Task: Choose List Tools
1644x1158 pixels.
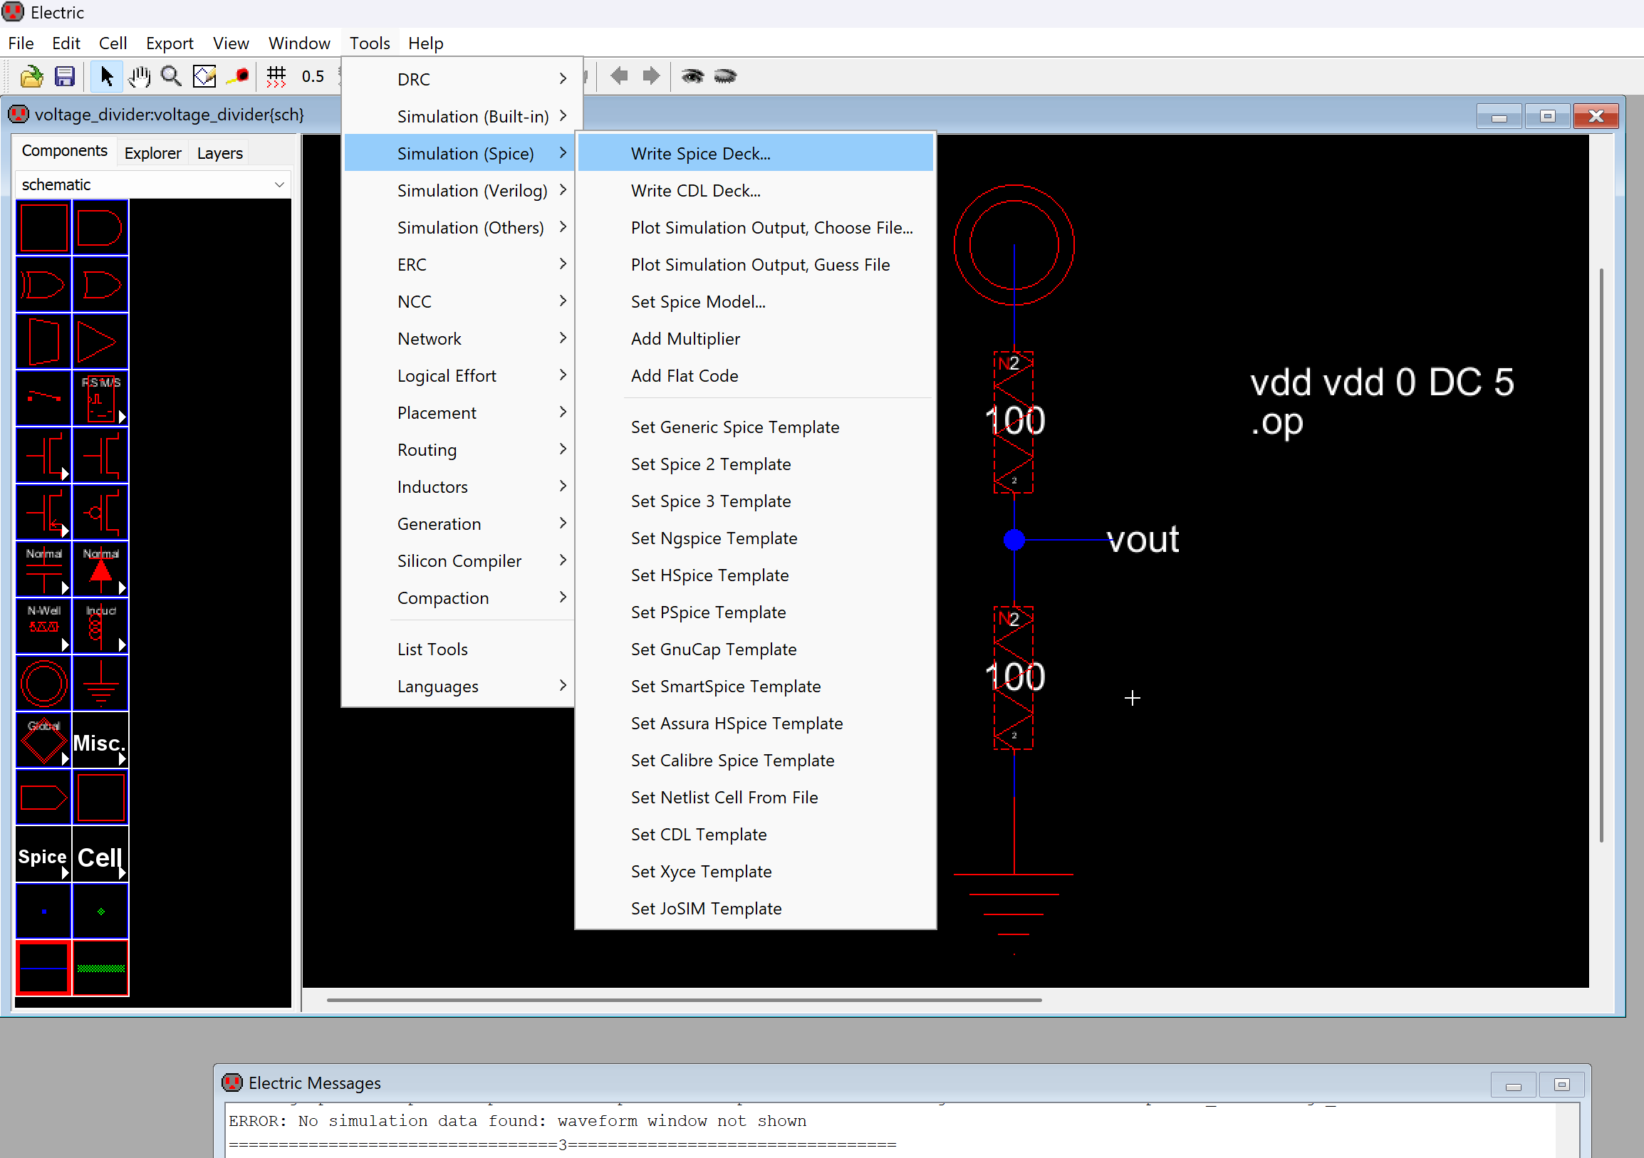Action: (x=459, y=649)
